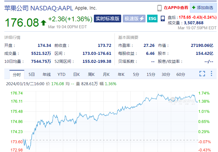
Task: Select the 60分 interval tab
Action: pos(181,75)
